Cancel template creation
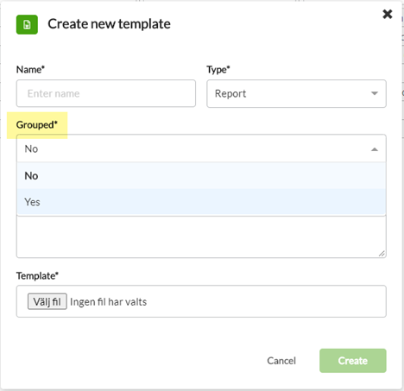The width and height of the screenshot is (404, 391). click(x=281, y=361)
